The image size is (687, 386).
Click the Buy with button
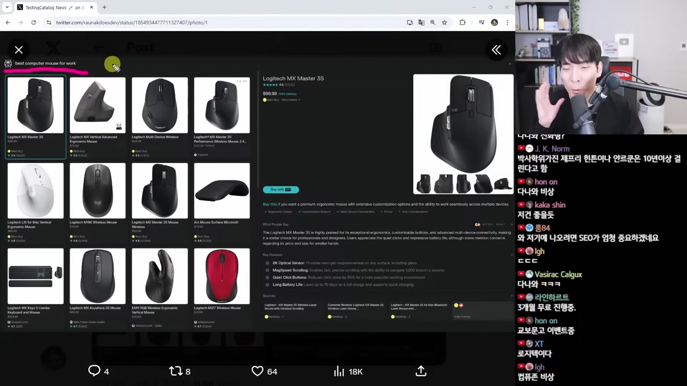point(281,189)
